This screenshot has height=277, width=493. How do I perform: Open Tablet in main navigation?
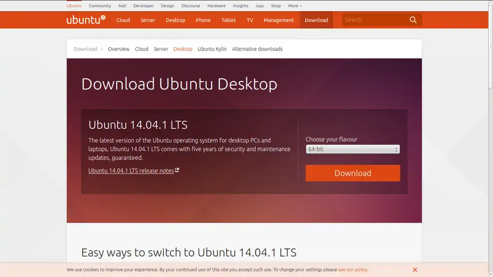[x=229, y=20]
